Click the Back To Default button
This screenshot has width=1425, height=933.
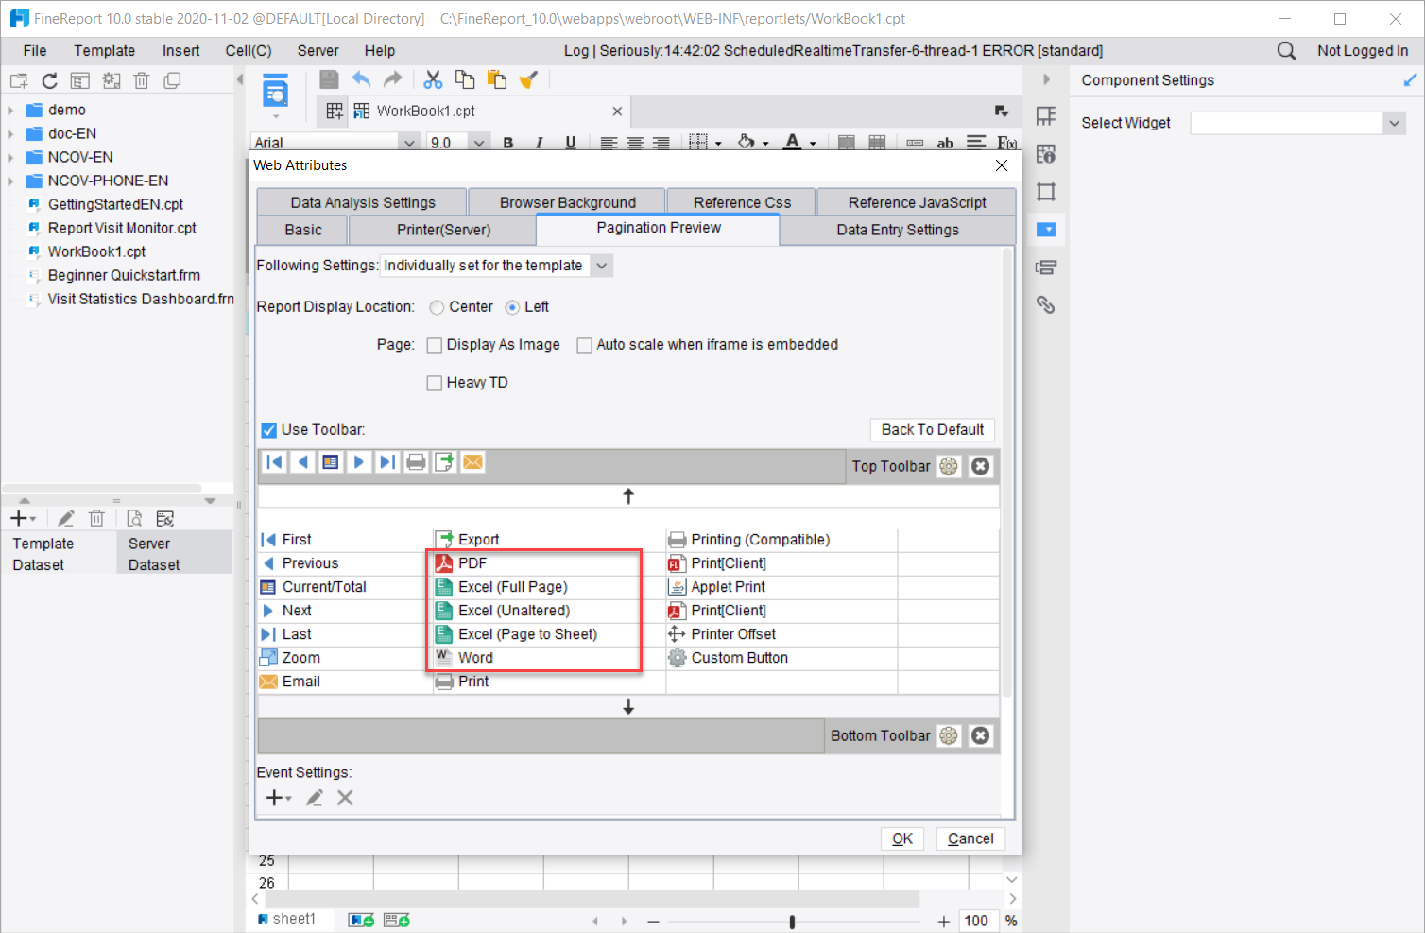tap(933, 429)
